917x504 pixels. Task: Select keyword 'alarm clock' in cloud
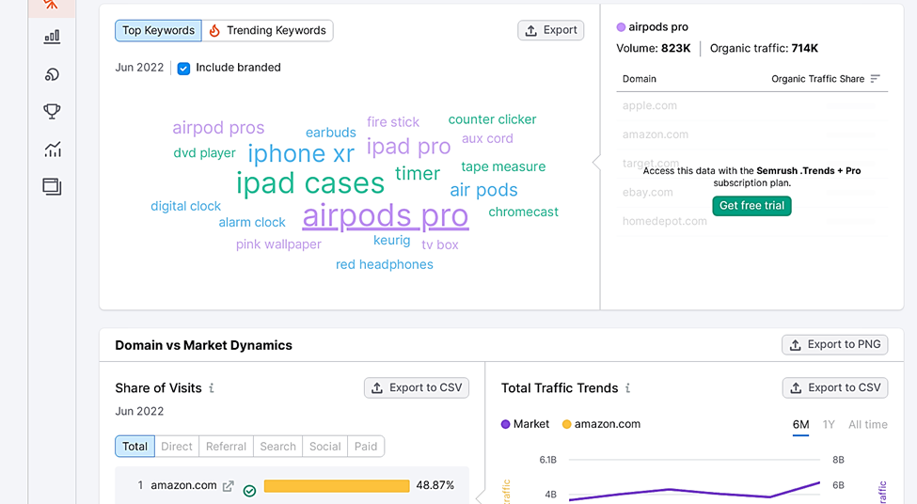[252, 223]
